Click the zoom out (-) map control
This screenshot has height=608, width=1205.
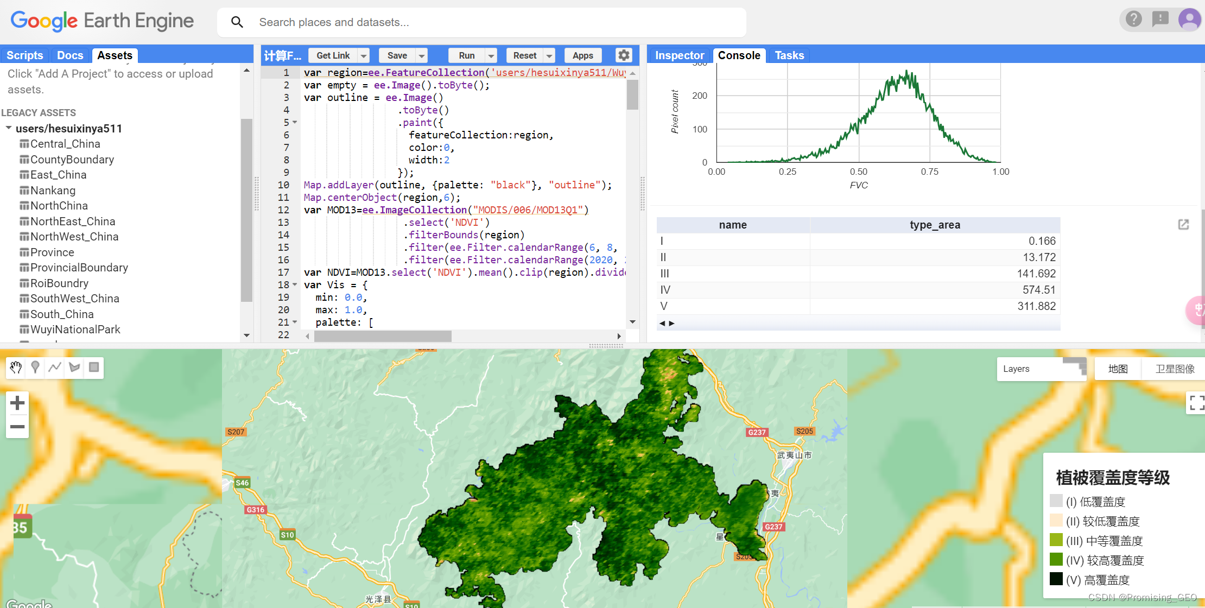pos(16,426)
